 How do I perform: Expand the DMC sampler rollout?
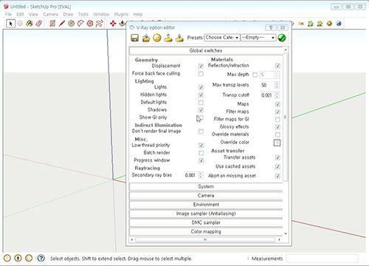coord(206,222)
